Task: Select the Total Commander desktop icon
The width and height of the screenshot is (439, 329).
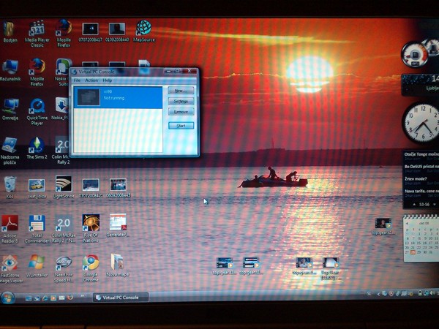Action: [37, 229]
